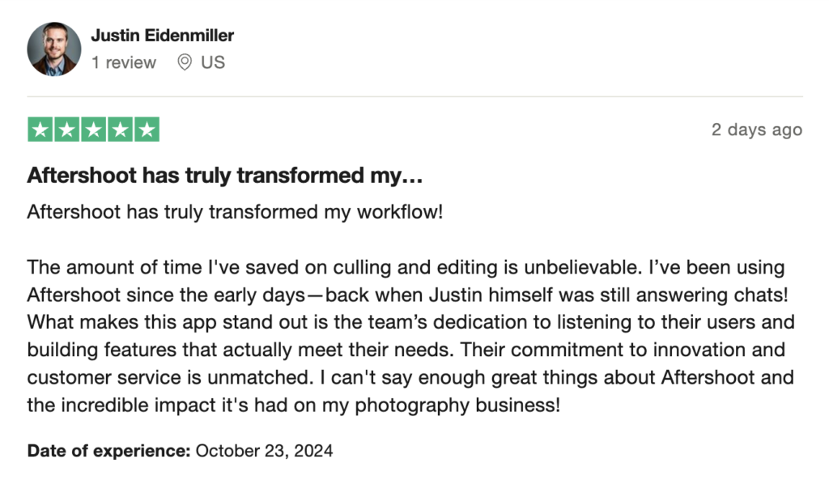
Task: Click the "1 review" count
Action: 124,62
